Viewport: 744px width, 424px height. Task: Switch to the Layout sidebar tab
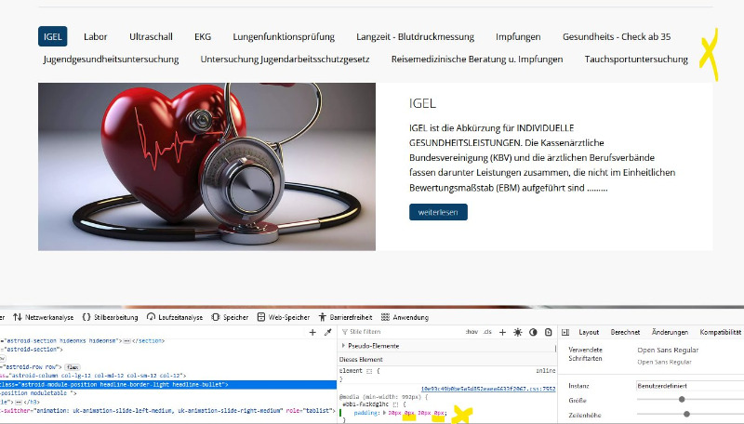click(589, 333)
